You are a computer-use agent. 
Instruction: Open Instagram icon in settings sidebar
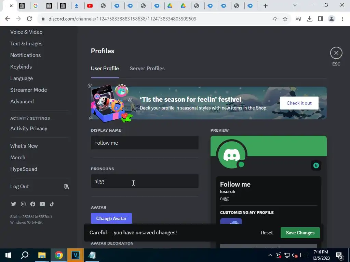23,204
